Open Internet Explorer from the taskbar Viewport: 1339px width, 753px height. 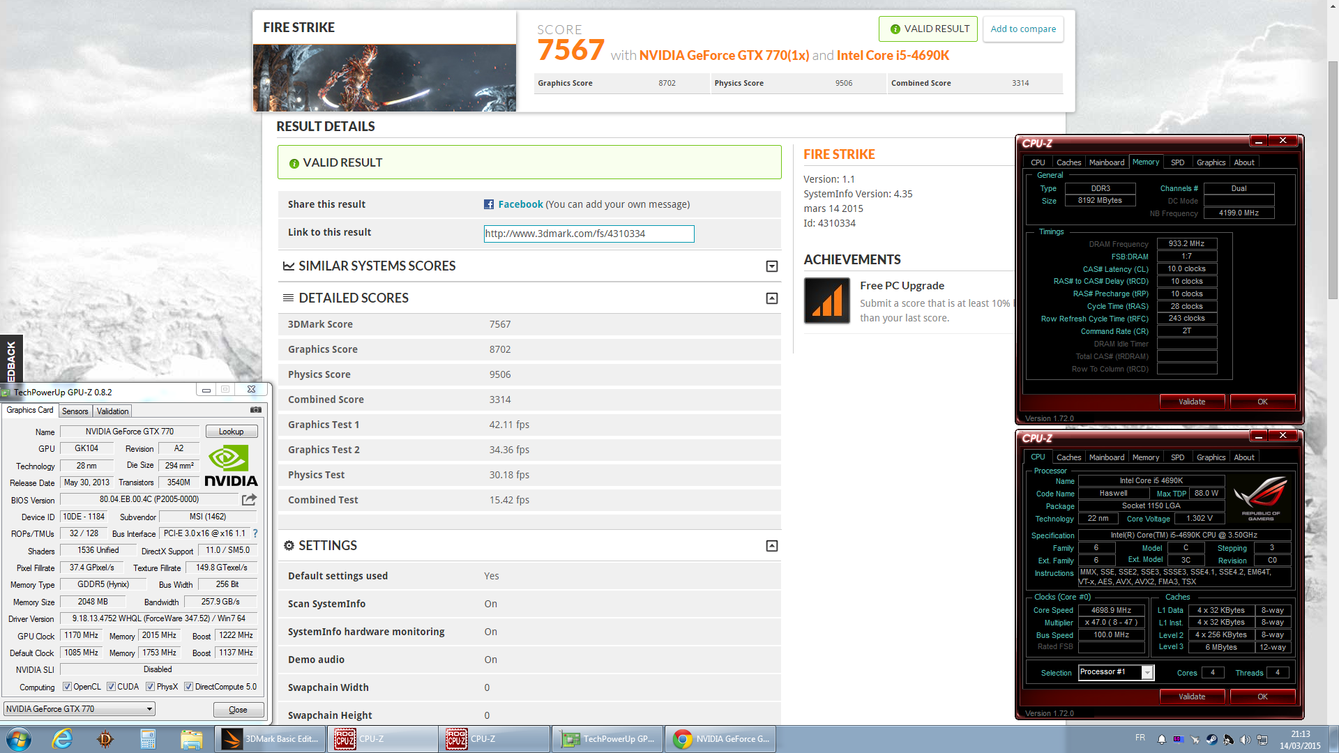coord(62,739)
